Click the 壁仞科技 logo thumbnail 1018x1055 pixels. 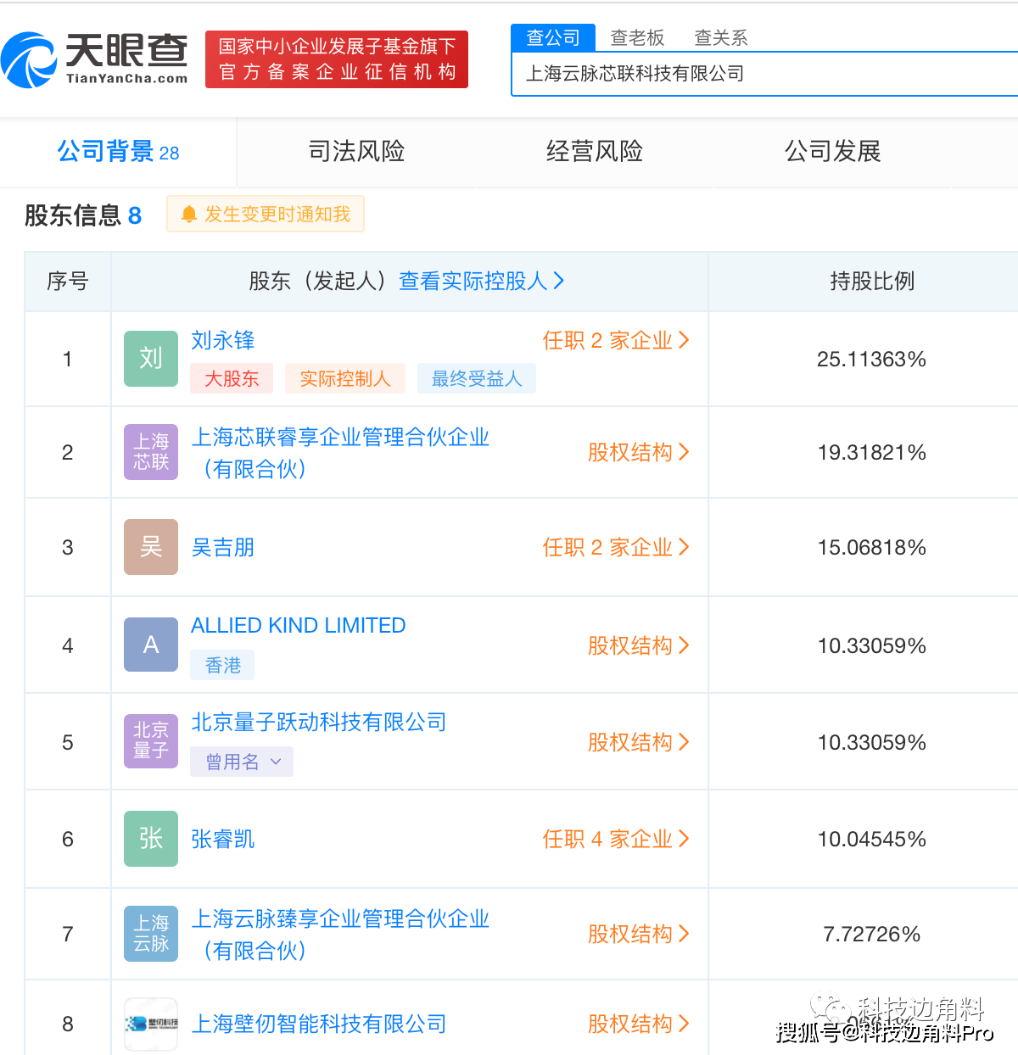tap(151, 1024)
